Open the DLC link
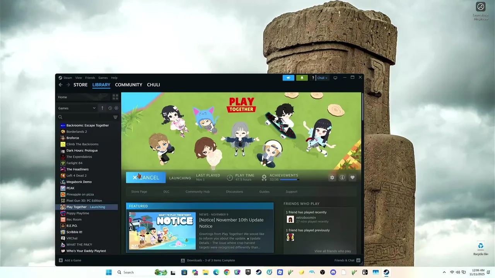 tap(166, 192)
